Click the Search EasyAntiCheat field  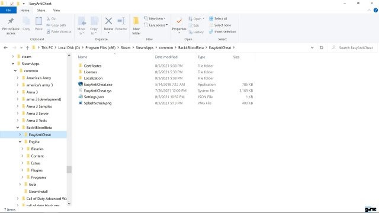(x=353, y=48)
